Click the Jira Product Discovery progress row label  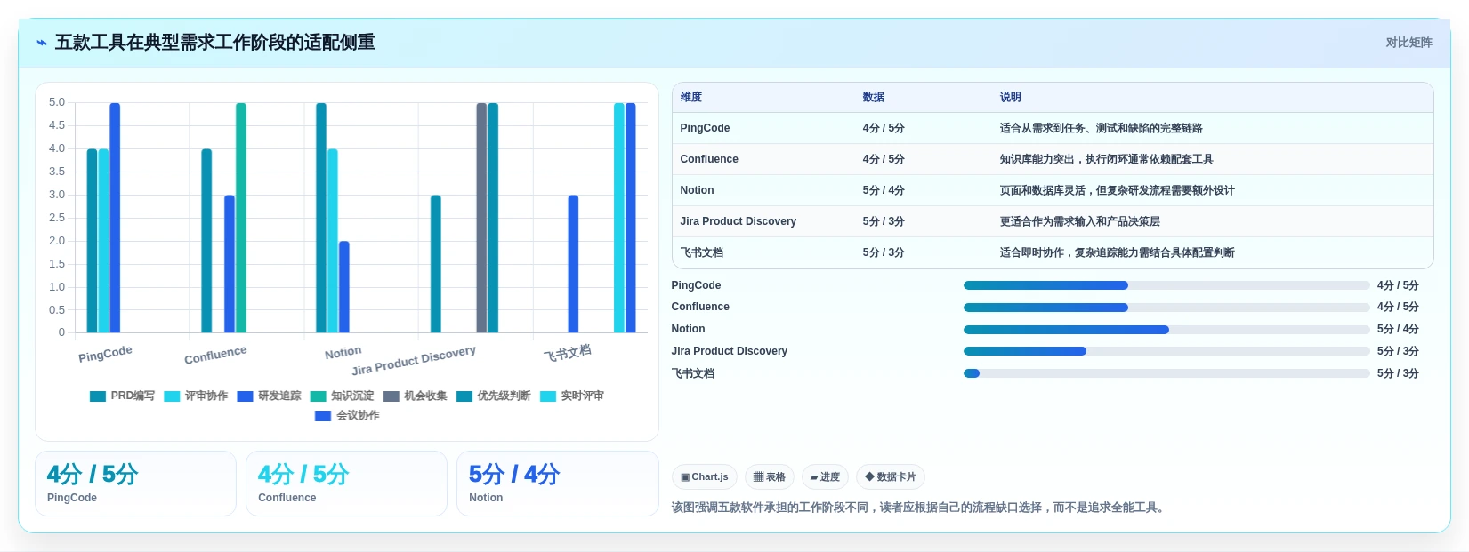coord(730,351)
